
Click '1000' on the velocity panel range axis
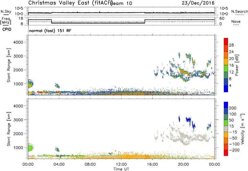pyautogui.click(x=18, y=148)
